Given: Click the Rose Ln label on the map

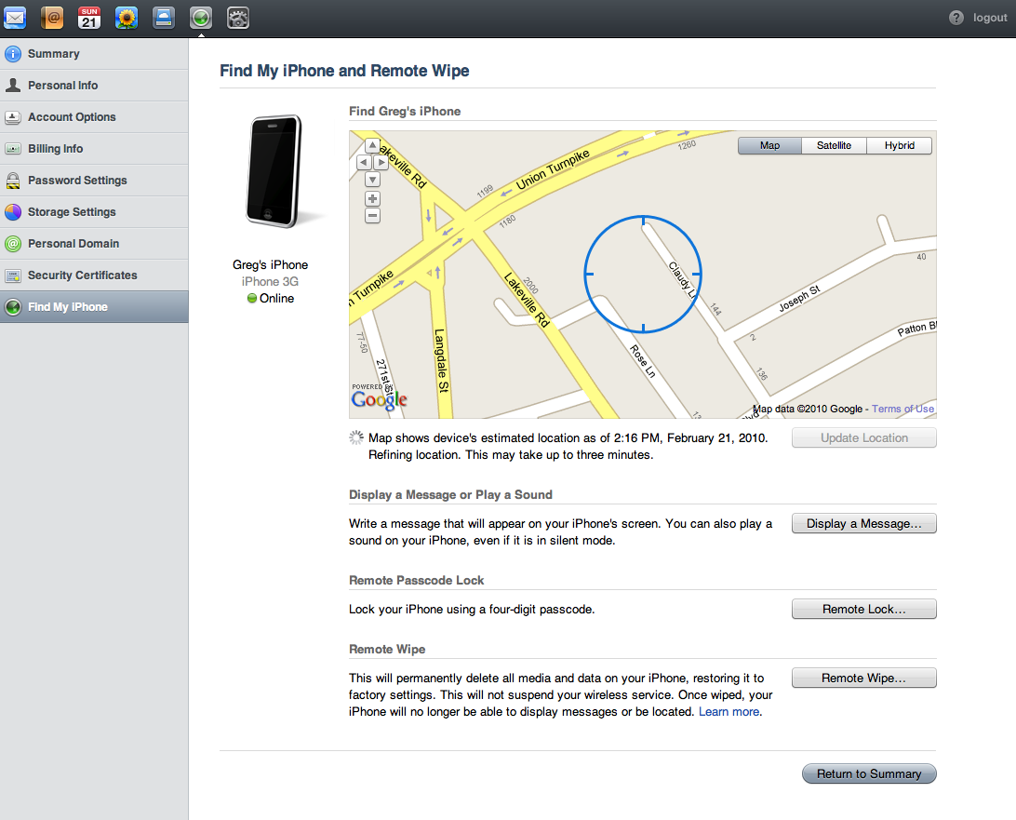Looking at the screenshot, I should (x=643, y=361).
